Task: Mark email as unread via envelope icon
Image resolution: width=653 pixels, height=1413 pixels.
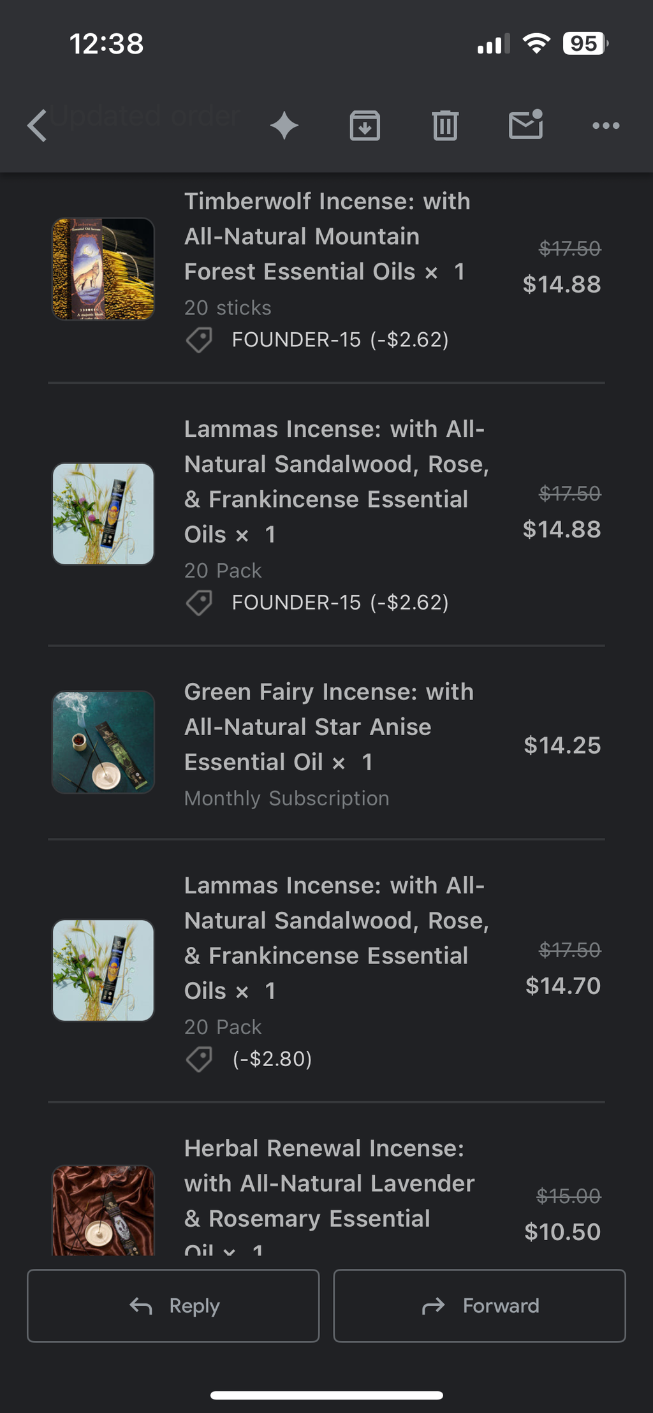Action: click(x=525, y=124)
